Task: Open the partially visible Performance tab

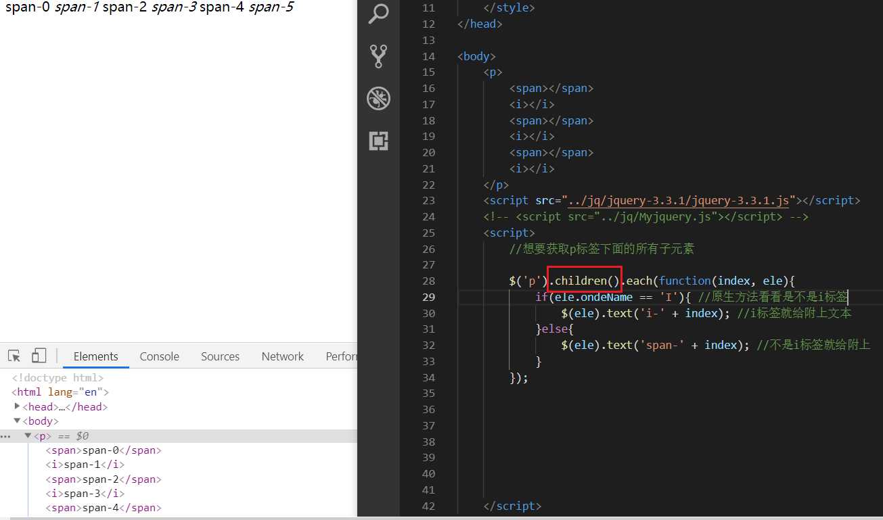Action: click(x=341, y=356)
